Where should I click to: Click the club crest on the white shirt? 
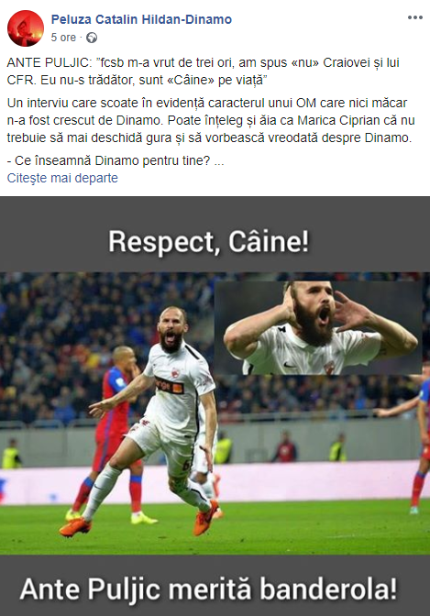click(x=175, y=372)
